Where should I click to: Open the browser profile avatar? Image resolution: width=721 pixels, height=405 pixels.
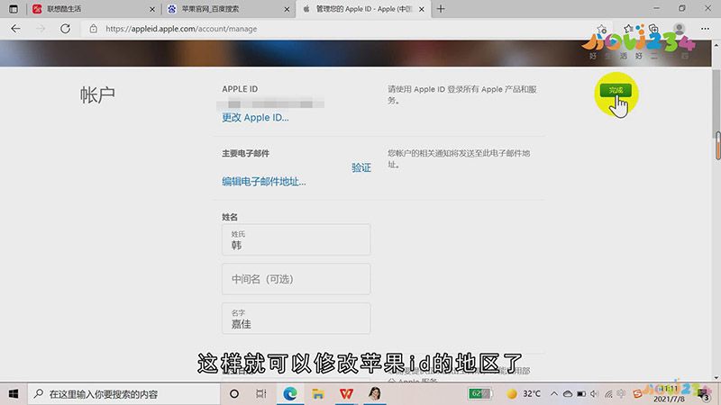click(680, 29)
